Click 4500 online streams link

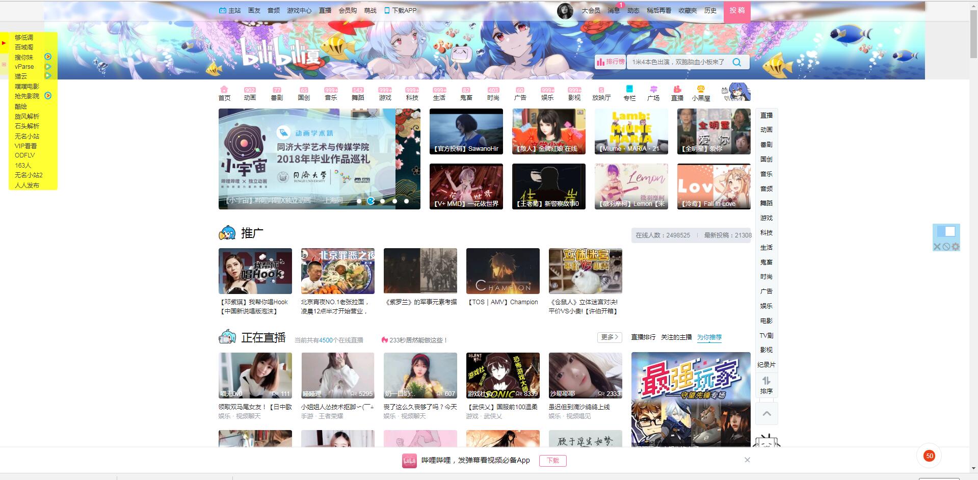click(x=326, y=340)
